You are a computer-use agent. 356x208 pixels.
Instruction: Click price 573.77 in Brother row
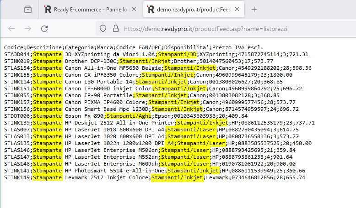pyautogui.click(x=264, y=61)
